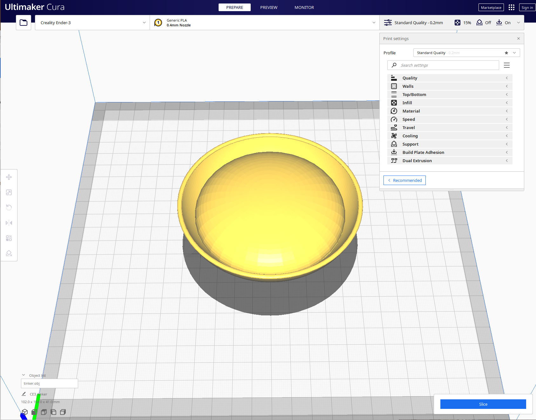Expand the Dual Extrusion category
The height and width of the screenshot is (420, 536).
point(450,161)
